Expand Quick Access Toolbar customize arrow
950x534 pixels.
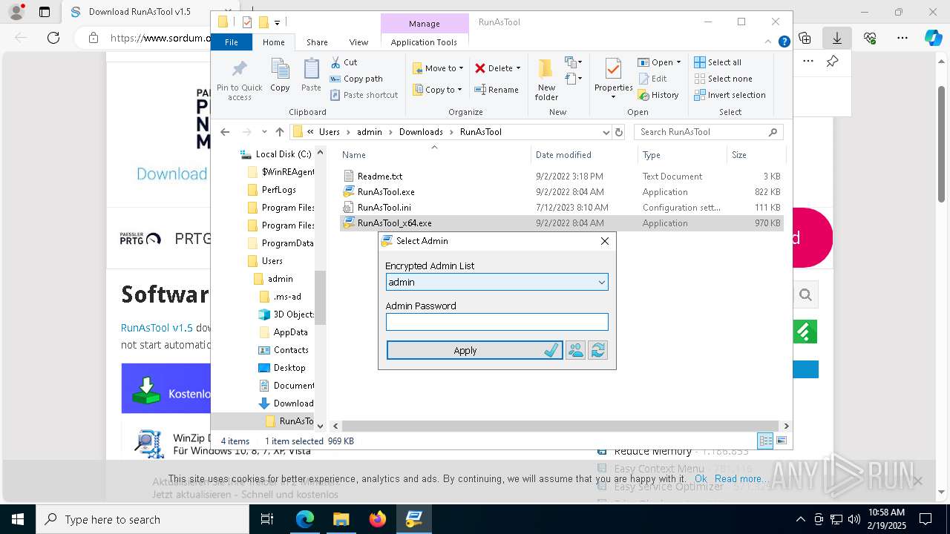[277, 23]
